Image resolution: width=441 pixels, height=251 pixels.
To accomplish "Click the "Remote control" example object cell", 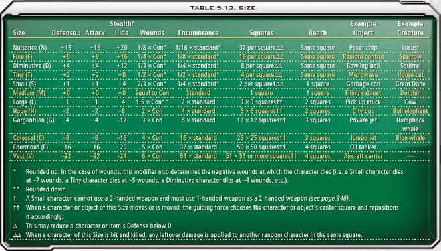I will pyautogui.click(x=363, y=57).
